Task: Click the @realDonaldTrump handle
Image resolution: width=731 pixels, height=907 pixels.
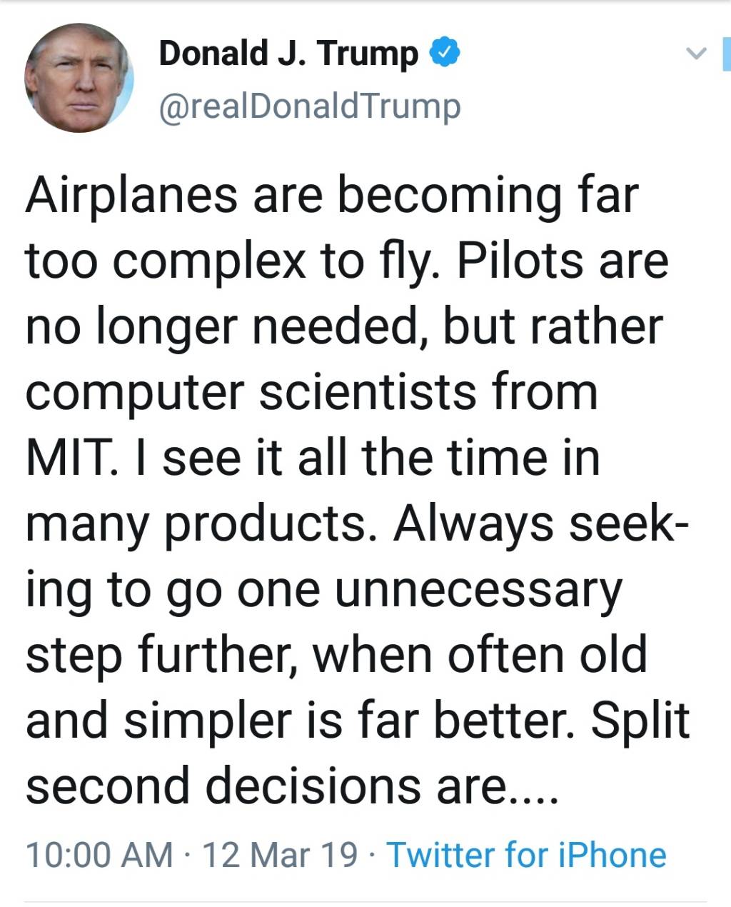Action: pyautogui.click(x=309, y=107)
